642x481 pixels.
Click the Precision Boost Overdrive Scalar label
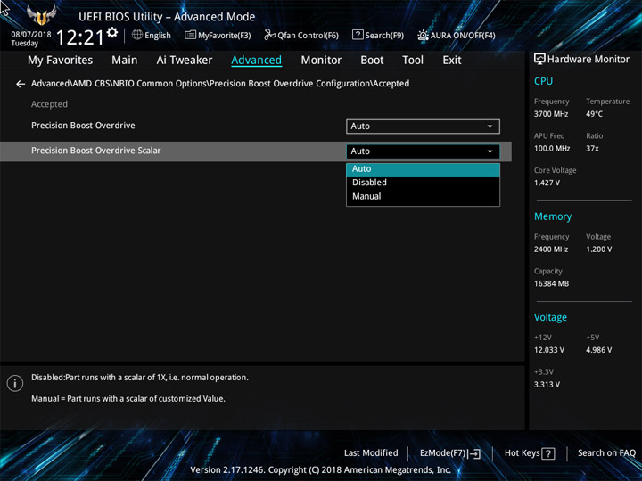(x=95, y=151)
